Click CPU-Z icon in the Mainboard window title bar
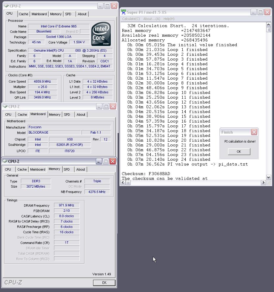This screenshot has height=292, width=274. coord(5,106)
